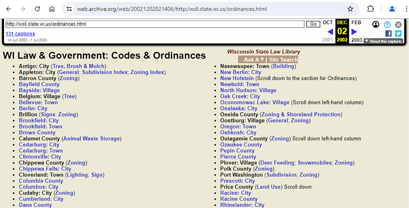This screenshot has height=208, width=409.
Task: Select FEB in the capture timeline
Action: 356,22
